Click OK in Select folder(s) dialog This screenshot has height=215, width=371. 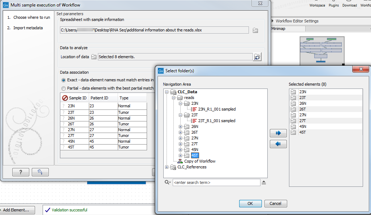[x=250, y=203]
